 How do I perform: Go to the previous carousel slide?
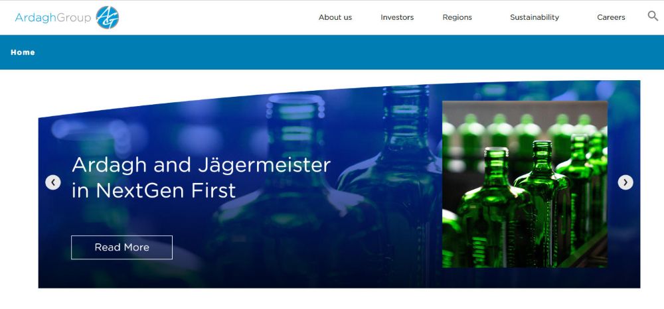[53, 182]
